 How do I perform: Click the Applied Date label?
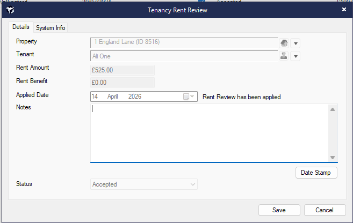click(32, 95)
